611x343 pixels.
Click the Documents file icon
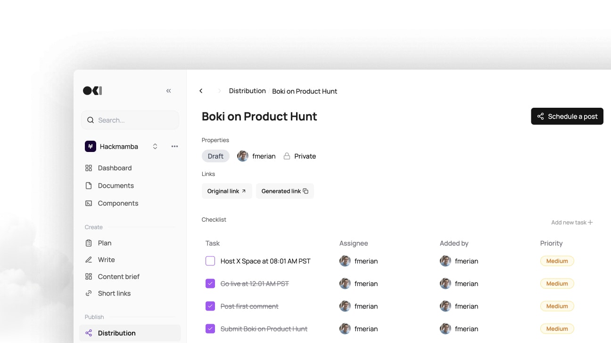(89, 185)
